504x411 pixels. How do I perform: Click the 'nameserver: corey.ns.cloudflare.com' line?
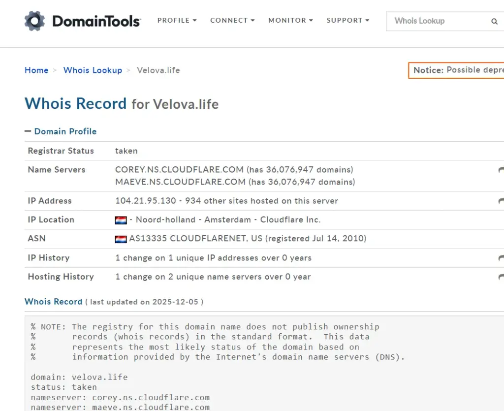tap(120, 398)
